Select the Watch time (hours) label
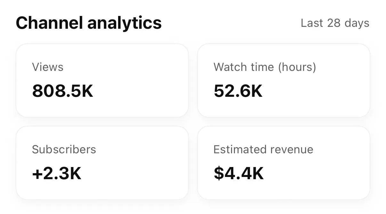 point(265,67)
